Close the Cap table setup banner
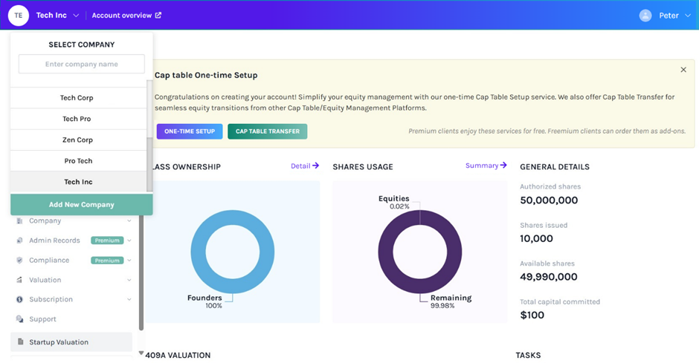Viewport: 699px width, 363px height. pos(683,70)
